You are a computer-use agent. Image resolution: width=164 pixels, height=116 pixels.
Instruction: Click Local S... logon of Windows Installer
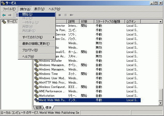(x=132, y=61)
